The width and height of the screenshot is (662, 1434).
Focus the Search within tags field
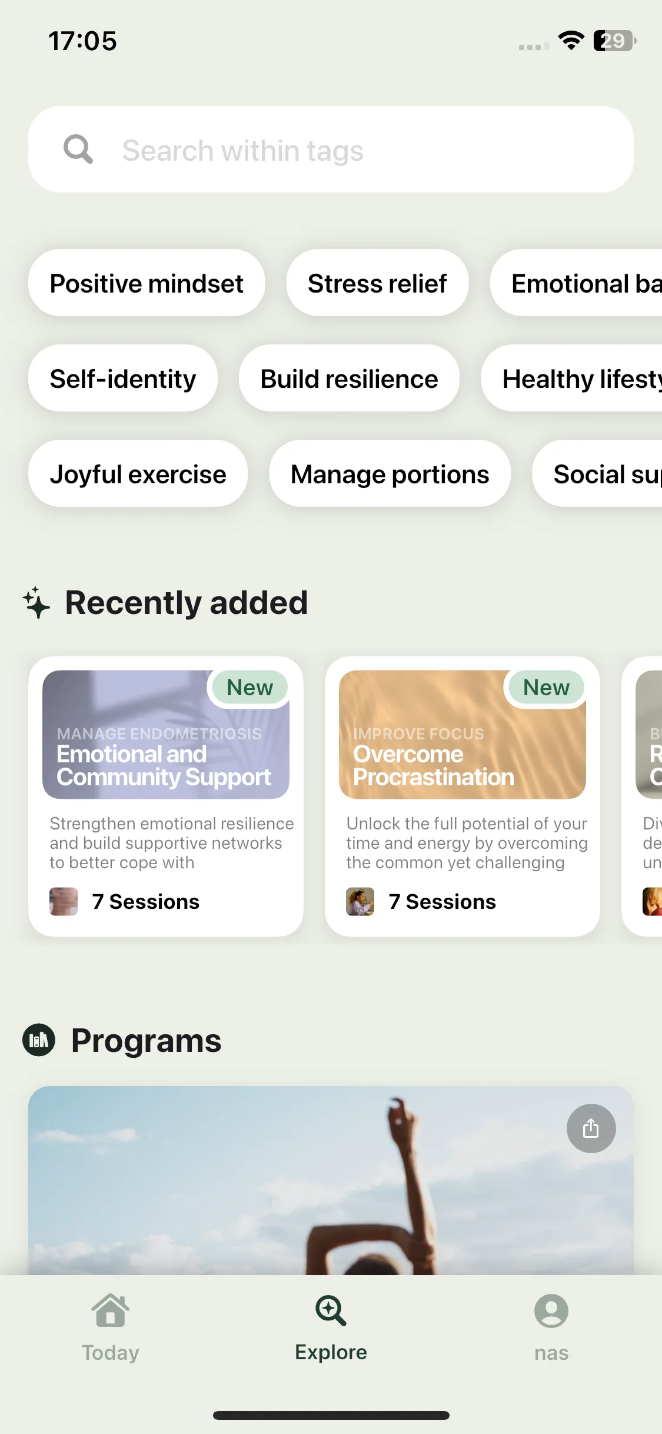click(x=331, y=150)
